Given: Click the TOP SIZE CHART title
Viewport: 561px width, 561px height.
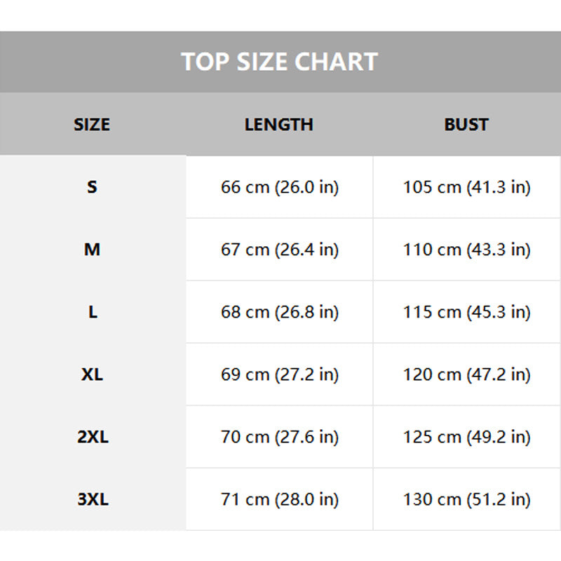Looking at the screenshot, I should click(x=279, y=62).
